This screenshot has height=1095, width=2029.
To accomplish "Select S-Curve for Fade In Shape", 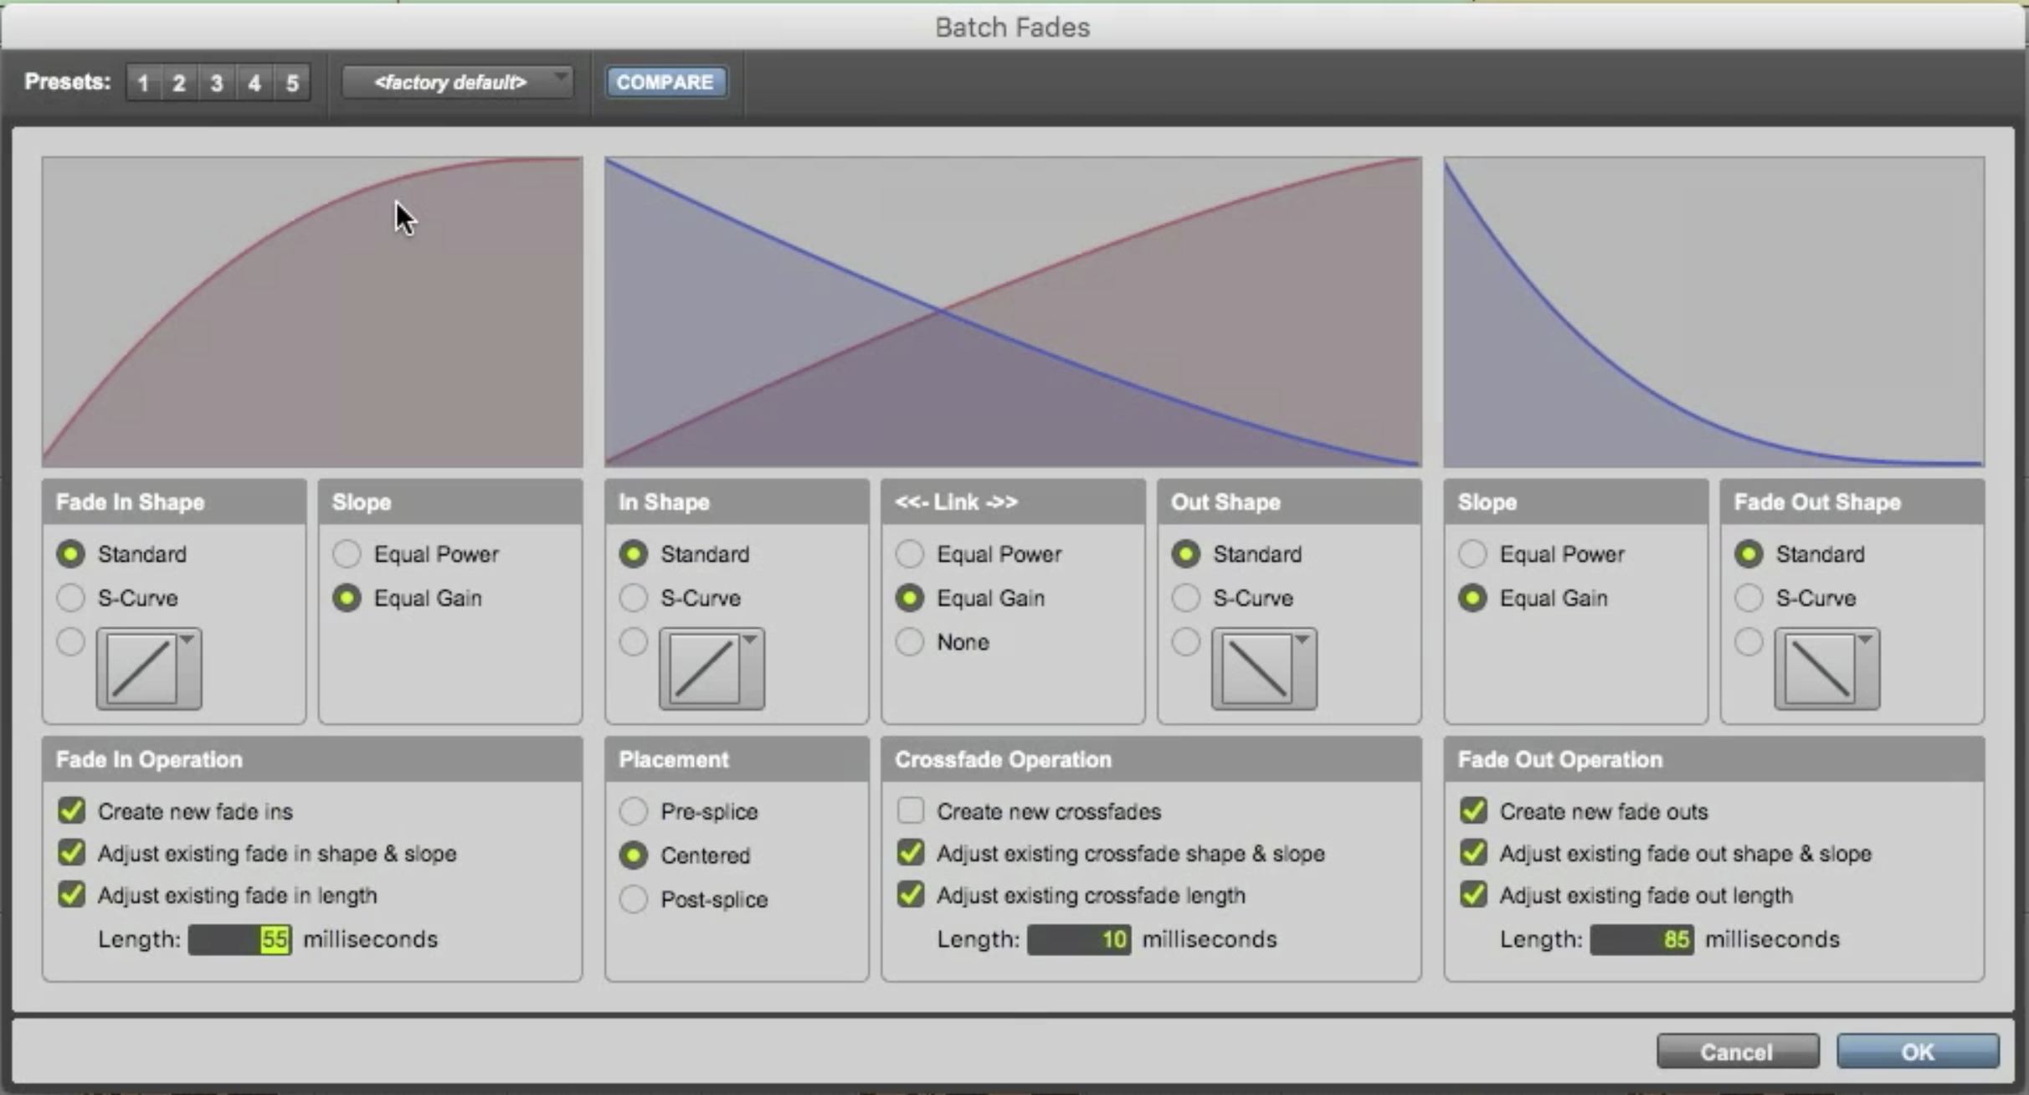I will tap(71, 598).
